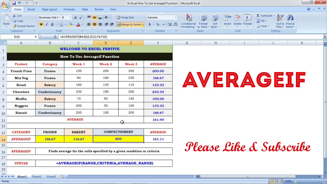Viewport: 327px width, 184px height.
Task: Undo last action in Quick Access toolbar
Action: (x=19, y=3)
